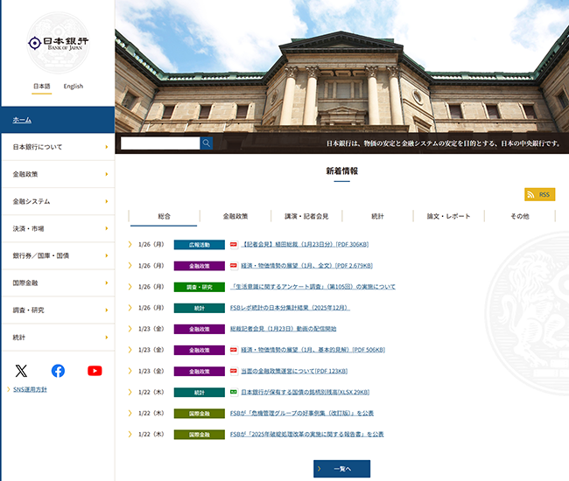
Task: Click the 広報活動 category tag
Action: (200, 245)
